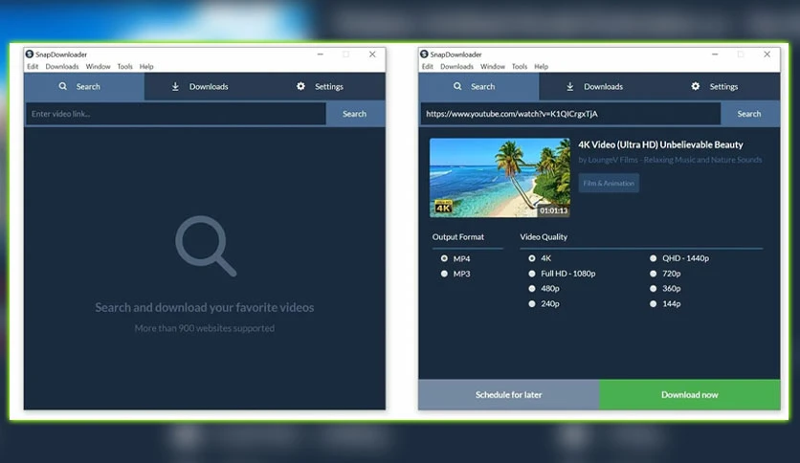This screenshot has width=800, height=463.
Task: Click the video title 4K Video (Ultra HD) Unbelievable Beauty
Action: [660, 144]
